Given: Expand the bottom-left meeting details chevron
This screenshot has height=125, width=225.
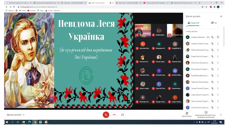Looking at the screenshot, I should click(24, 115).
